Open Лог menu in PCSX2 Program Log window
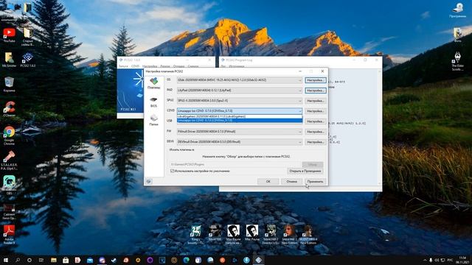The width and height of the screenshot is (472, 265). coord(223,66)
